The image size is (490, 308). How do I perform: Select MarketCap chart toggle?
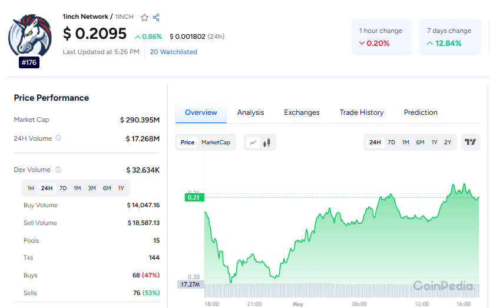tap(216, 143)
